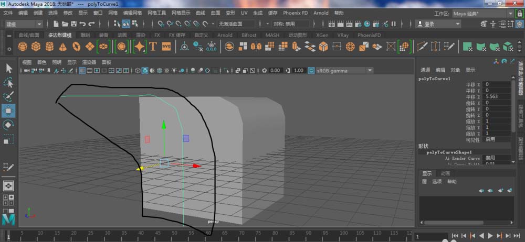Screen dimensions: 525x242
Task: Create a polygon cube from the shelf
Action: pos(36,47)
